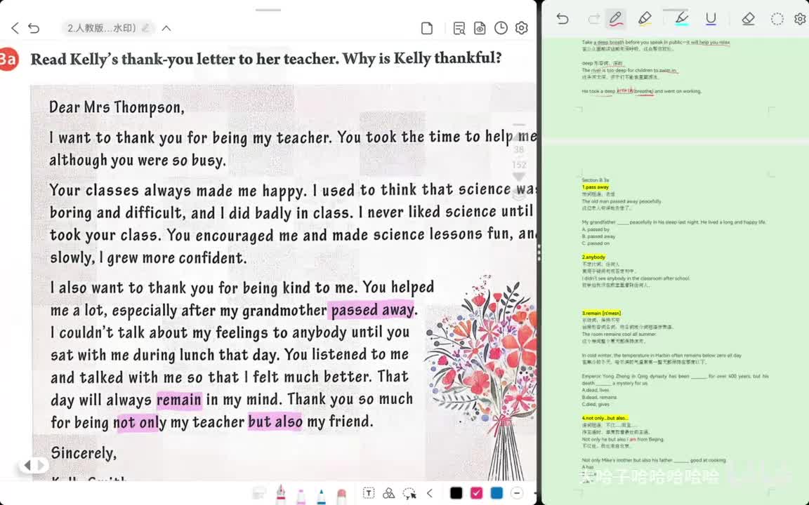
Task: Click the red 3a exercise badge
Action: [8, 59]
